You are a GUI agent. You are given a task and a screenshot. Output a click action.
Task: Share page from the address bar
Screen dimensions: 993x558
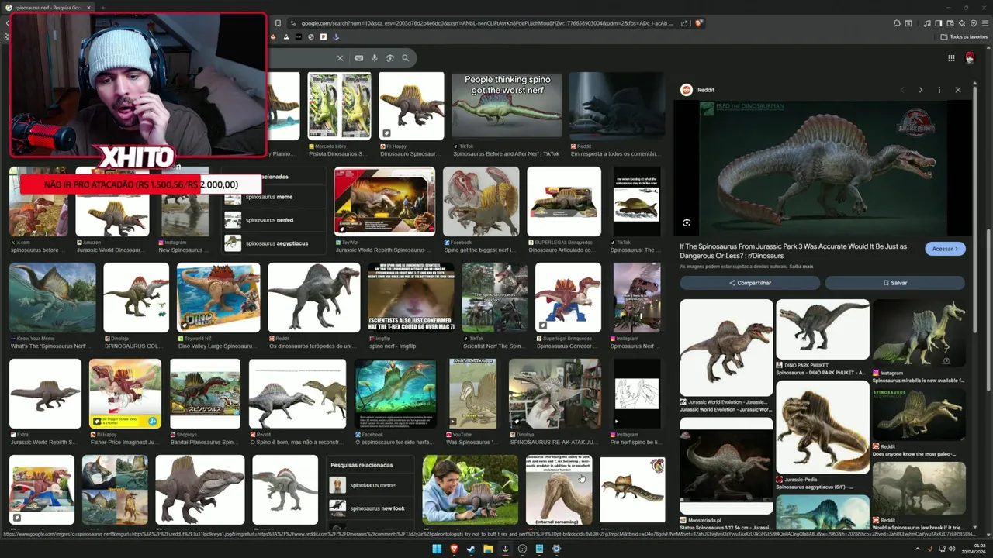pos(683,23)
